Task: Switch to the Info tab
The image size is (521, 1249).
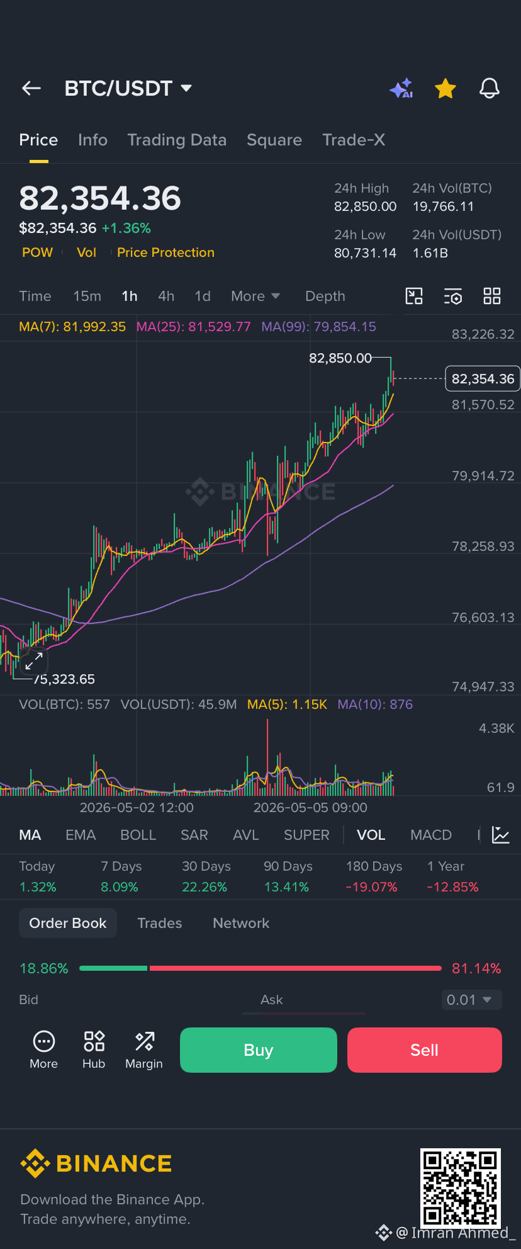Action: (x=92, y=140)
